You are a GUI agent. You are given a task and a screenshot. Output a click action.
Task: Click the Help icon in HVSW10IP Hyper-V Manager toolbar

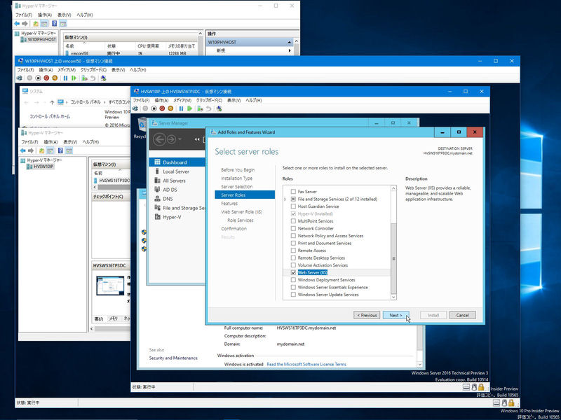(x=60, y=150)
